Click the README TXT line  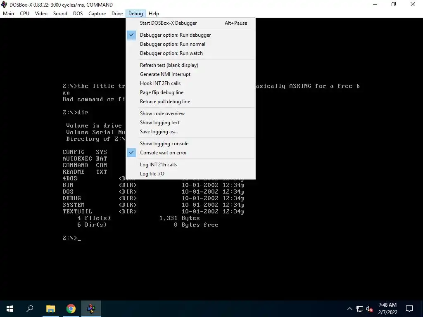pos(85,172)
